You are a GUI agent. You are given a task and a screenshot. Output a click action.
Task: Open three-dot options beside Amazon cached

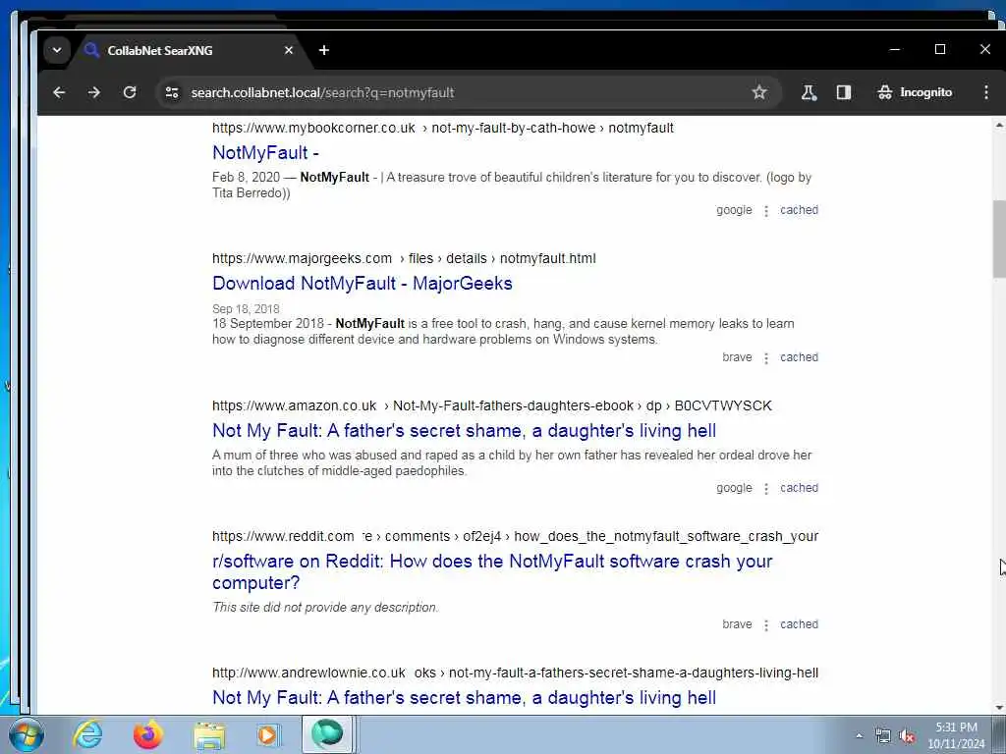tap(766, 489)
